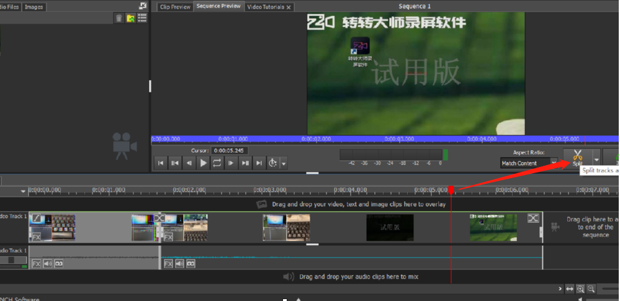Image resolution: width=620 pixels, height=301 pixels.
Task: Undock the clip bin panel
Action: click(143, 5)
